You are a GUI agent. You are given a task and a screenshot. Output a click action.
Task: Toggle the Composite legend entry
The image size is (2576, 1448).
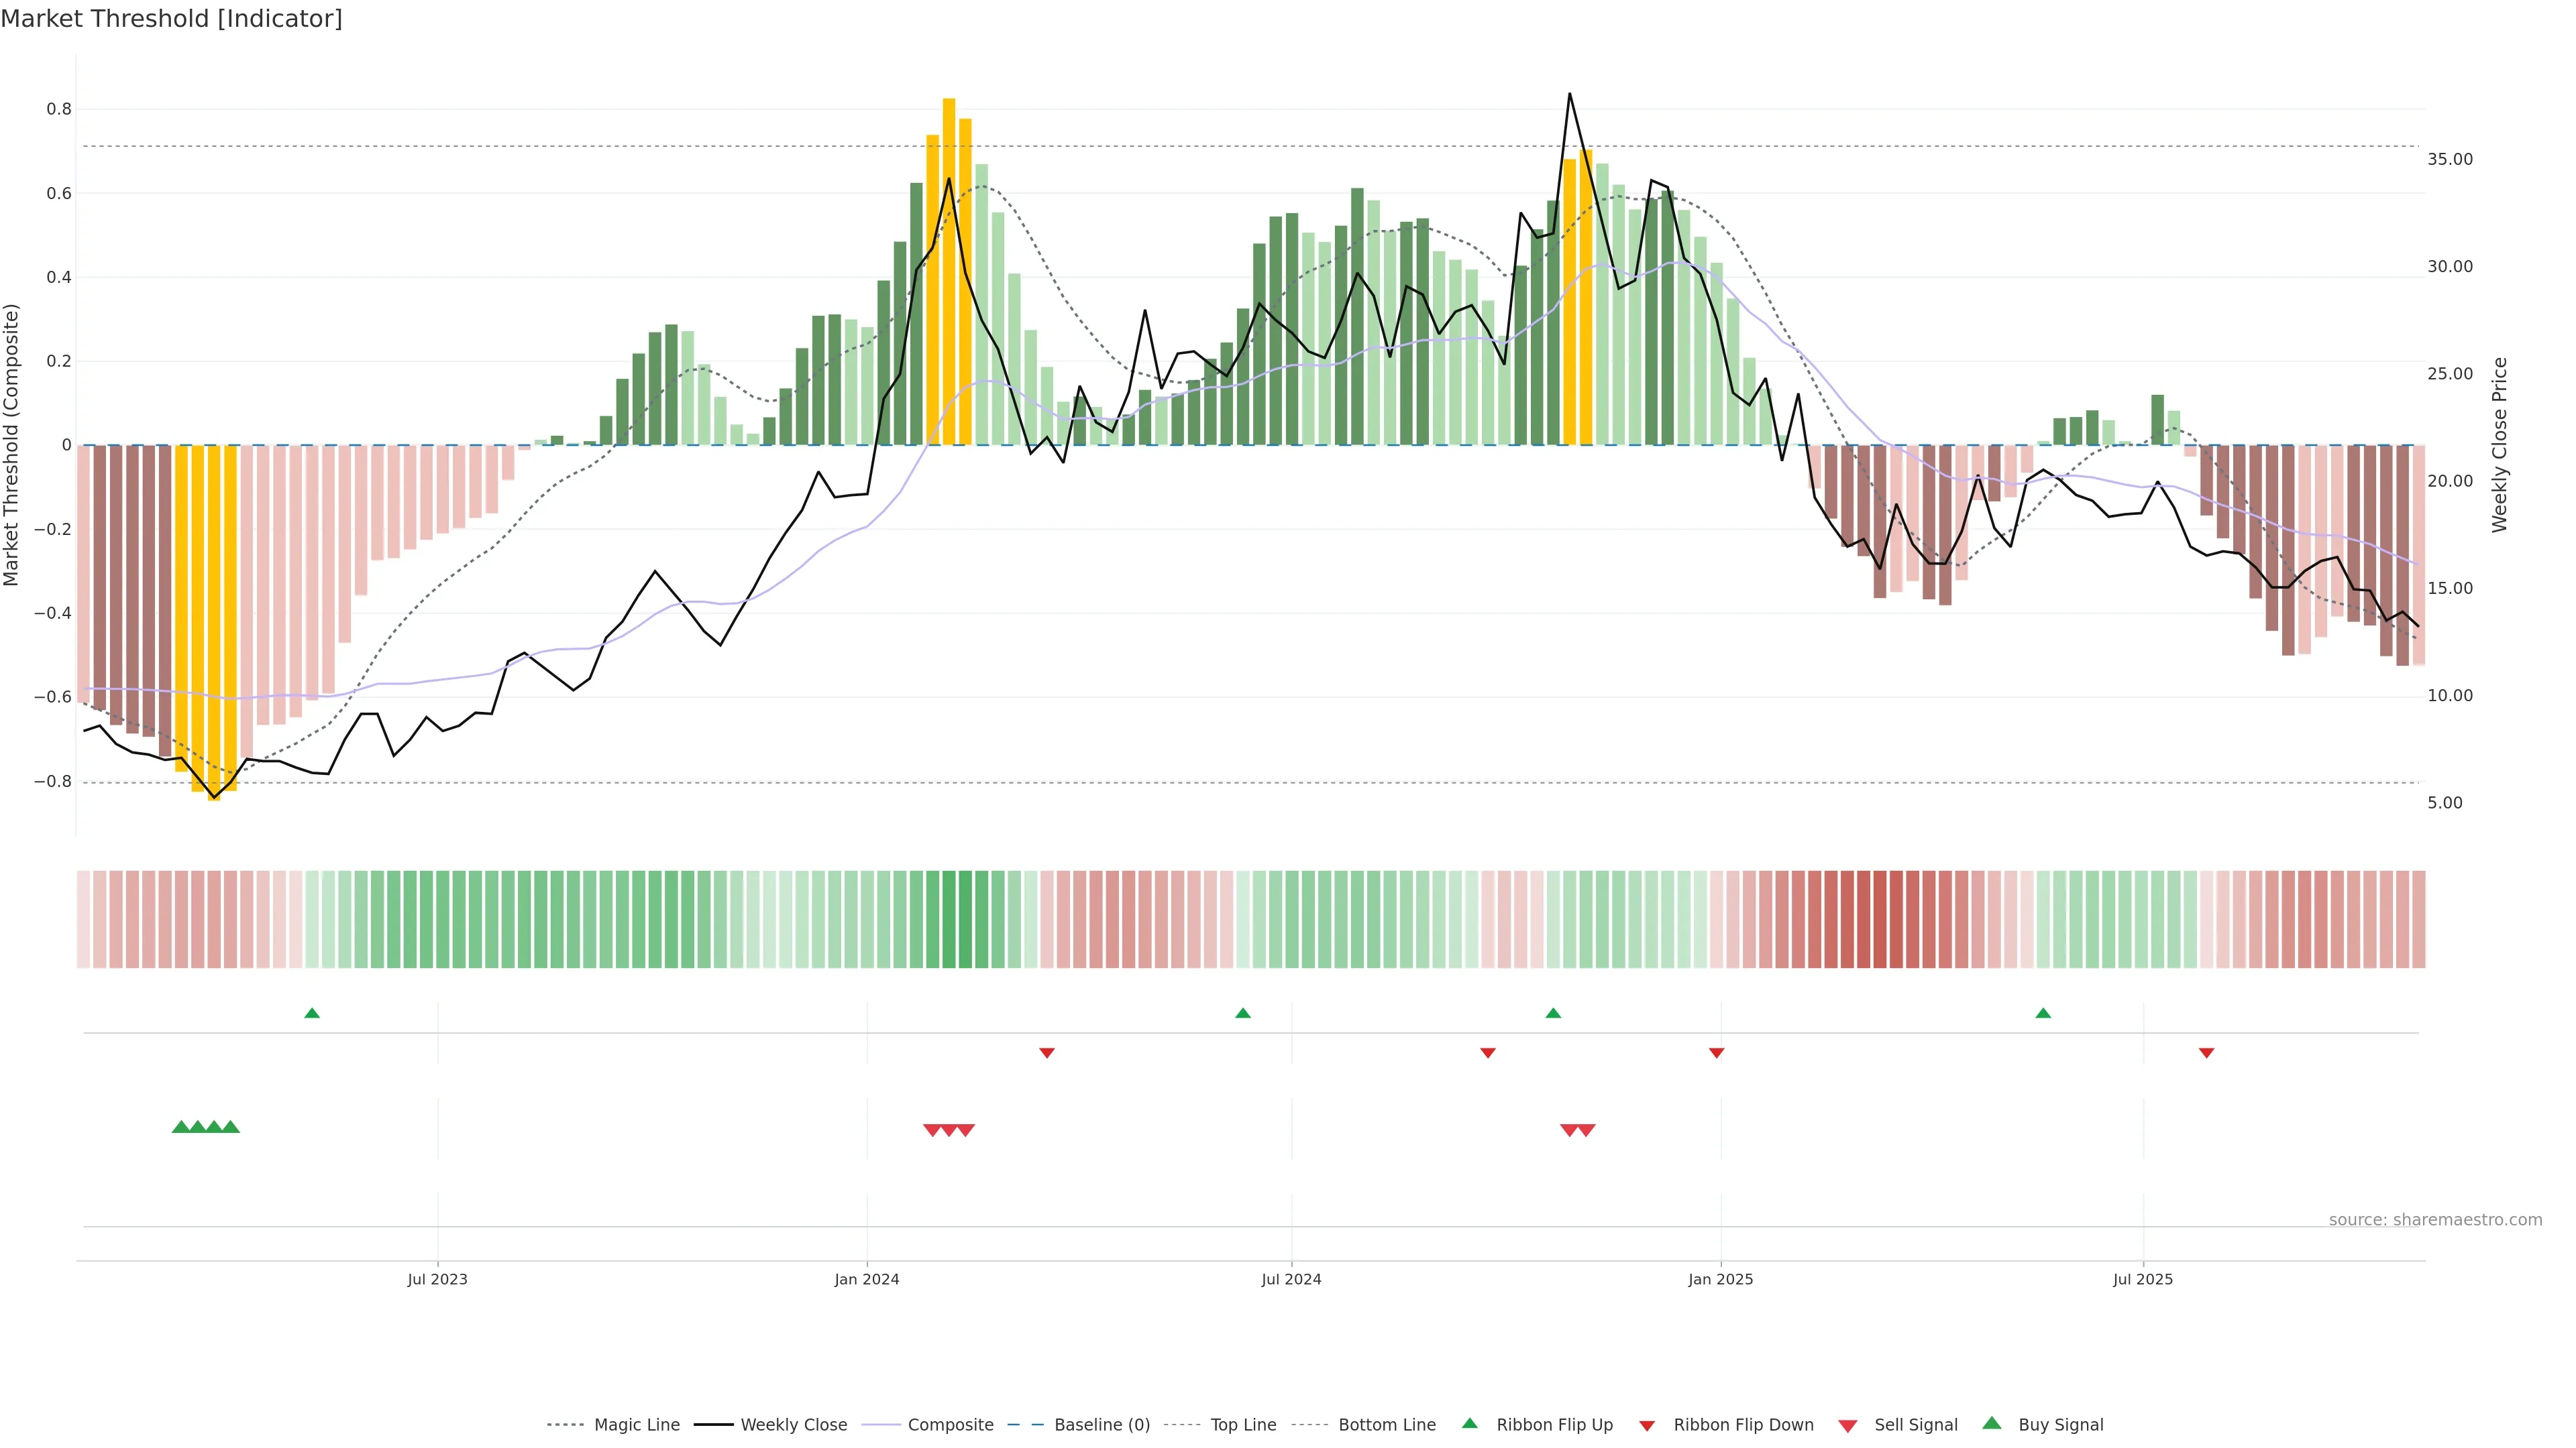[x=950, y=1425]
